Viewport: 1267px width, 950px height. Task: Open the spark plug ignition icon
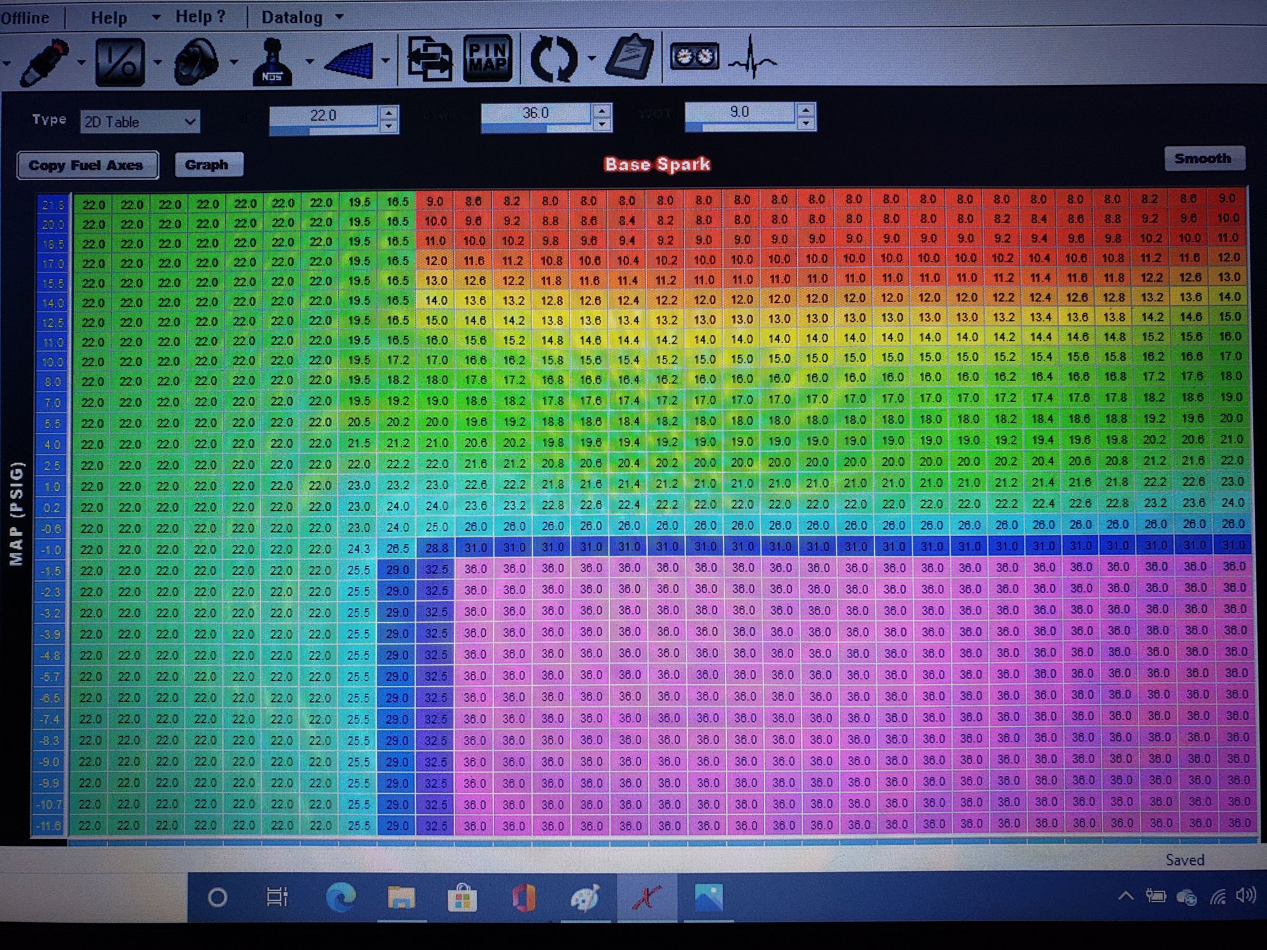point(44,61)
